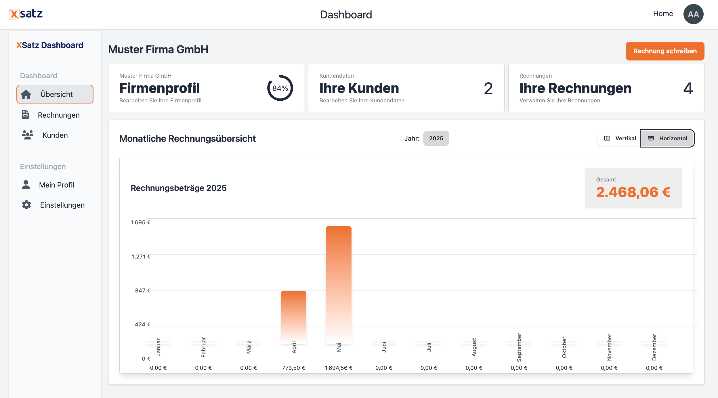Click the Gesamt 2.468,06 € total box
This screenshot has height=398, width=718.
click(x=633, y=188)
